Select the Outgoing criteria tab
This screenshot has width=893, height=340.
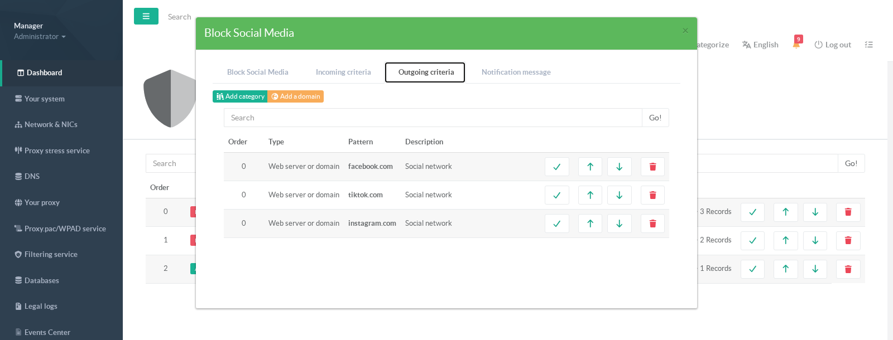[x=426, y=72]
